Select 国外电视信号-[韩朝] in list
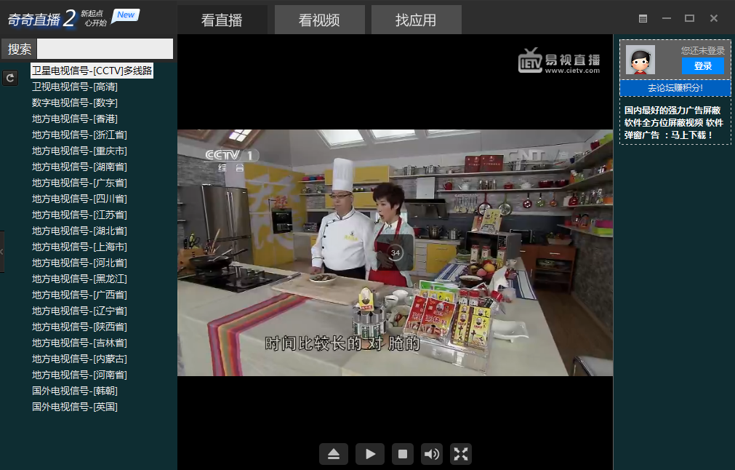Viewport: 735px width, 470px height. (x=75, y=390)
